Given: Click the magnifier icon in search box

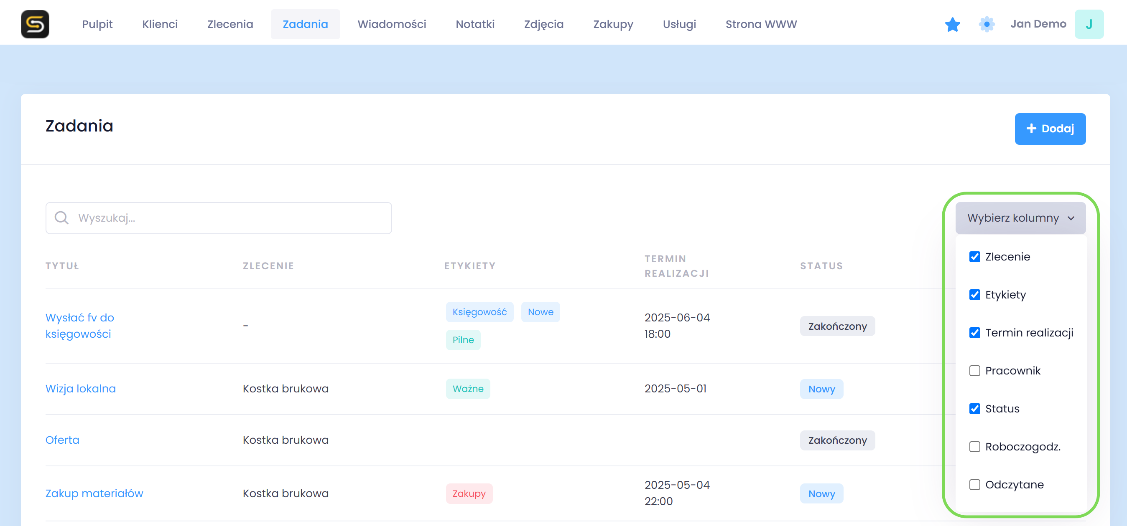Looking at the screenshot, I should 62,217.
